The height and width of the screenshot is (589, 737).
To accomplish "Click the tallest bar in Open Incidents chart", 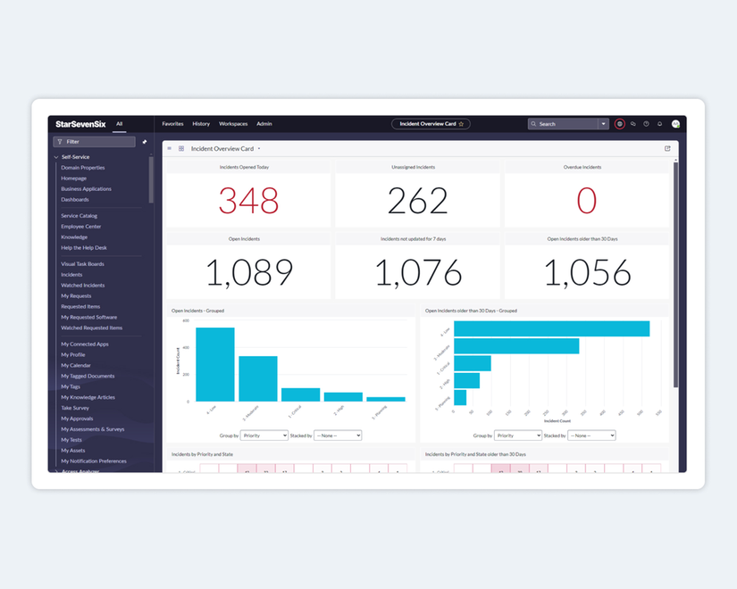I will pyautogui.click(x=214, y=366).
